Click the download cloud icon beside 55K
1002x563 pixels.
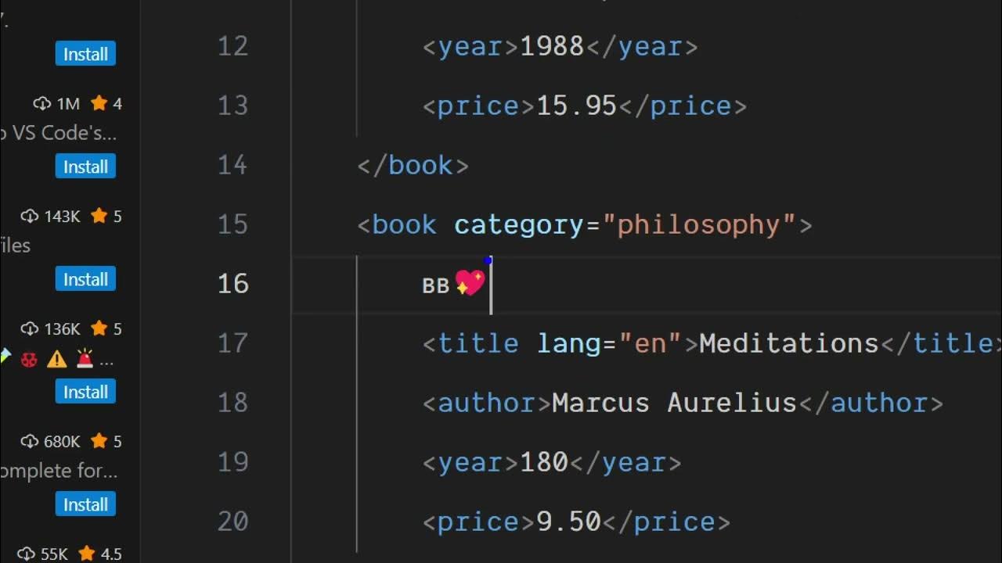point(26,554)
